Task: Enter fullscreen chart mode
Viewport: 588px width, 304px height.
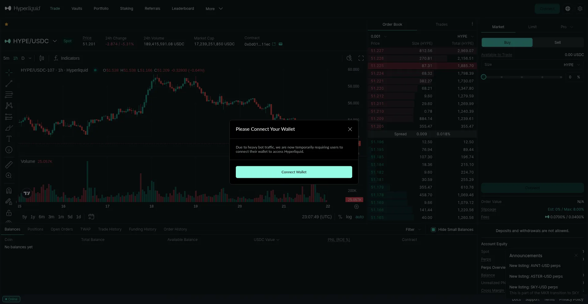Action: 361,58
